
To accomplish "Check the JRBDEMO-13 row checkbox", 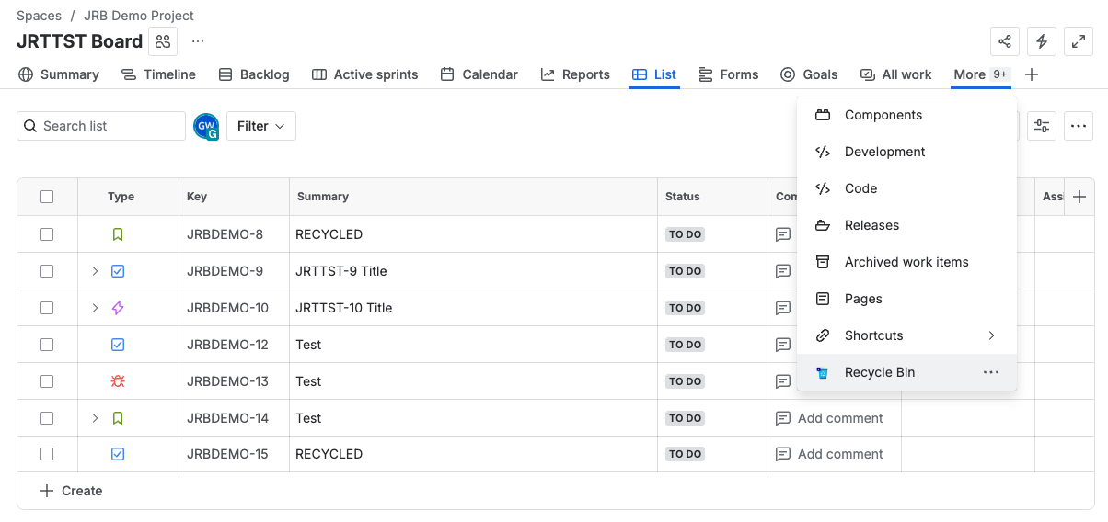I will tap(47, 381).
